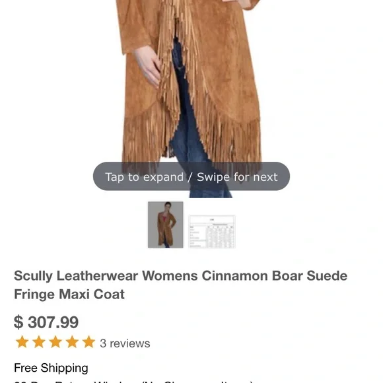Click the $ 307.99 price
Screen dimensions: 383x383
click(46, 322)
